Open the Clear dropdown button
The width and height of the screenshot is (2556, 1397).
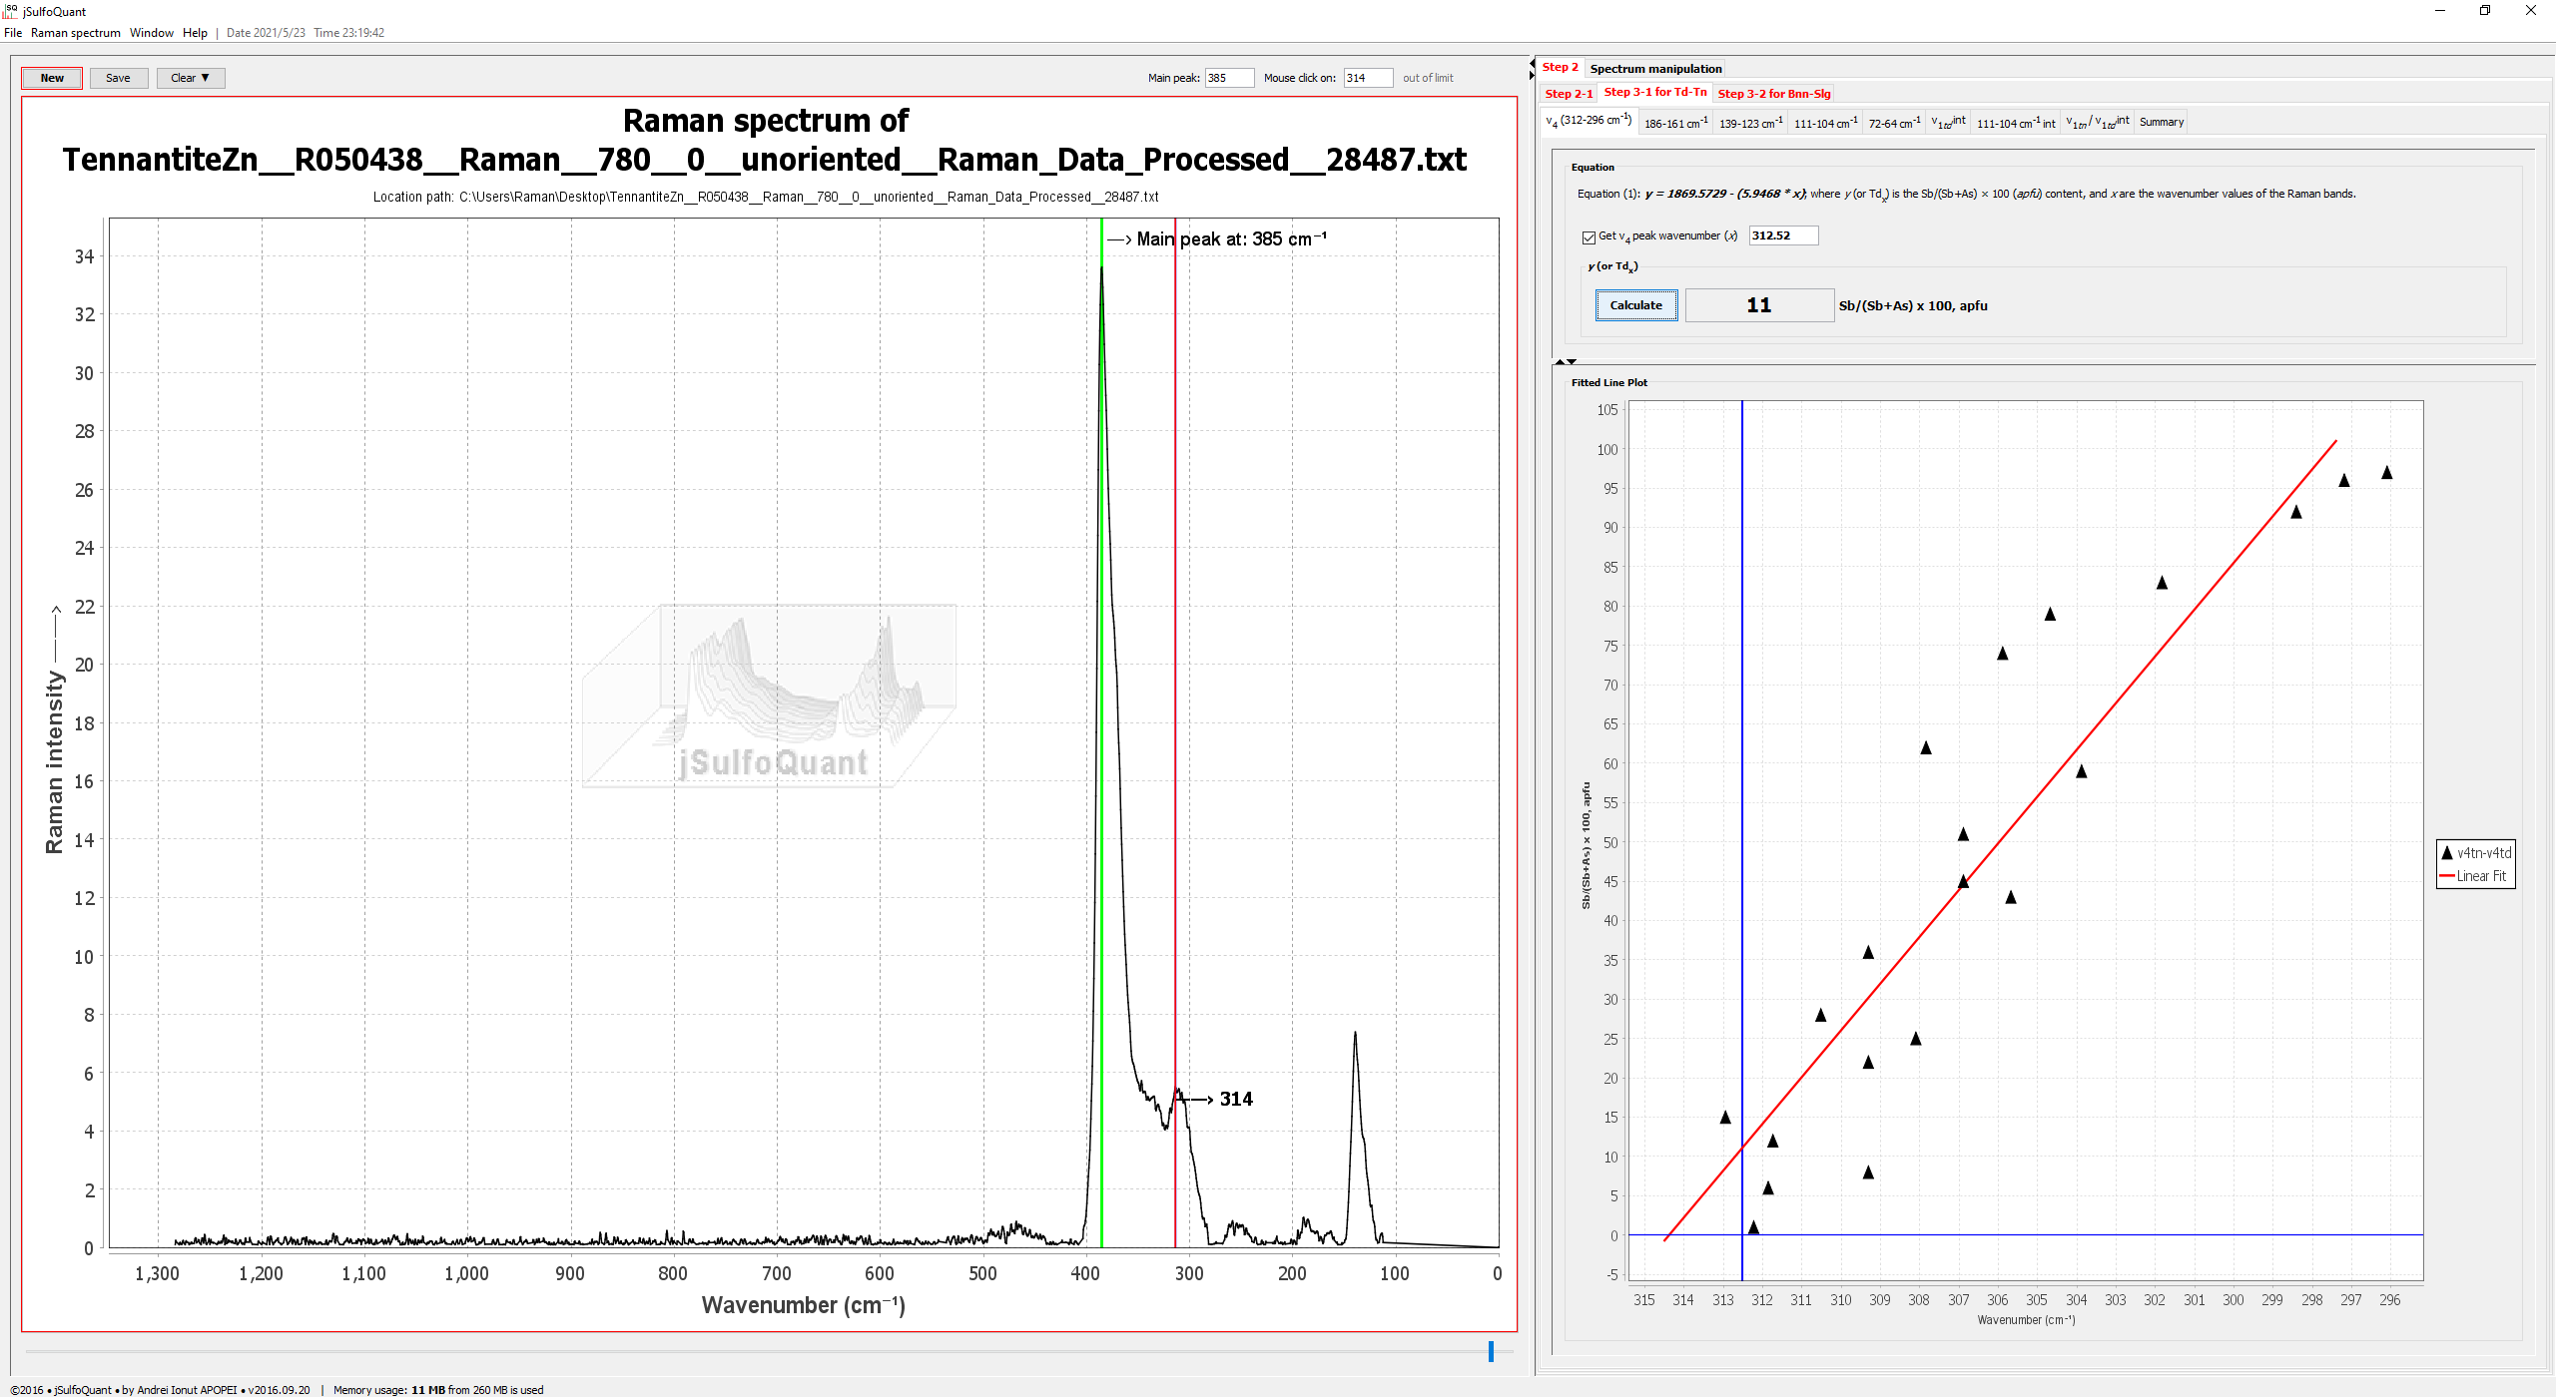pos(190,78)
